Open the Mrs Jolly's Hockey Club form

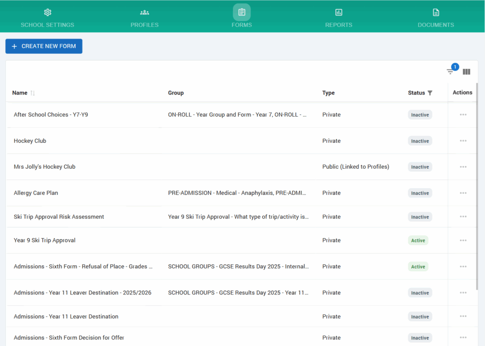[x=45, y=167]
